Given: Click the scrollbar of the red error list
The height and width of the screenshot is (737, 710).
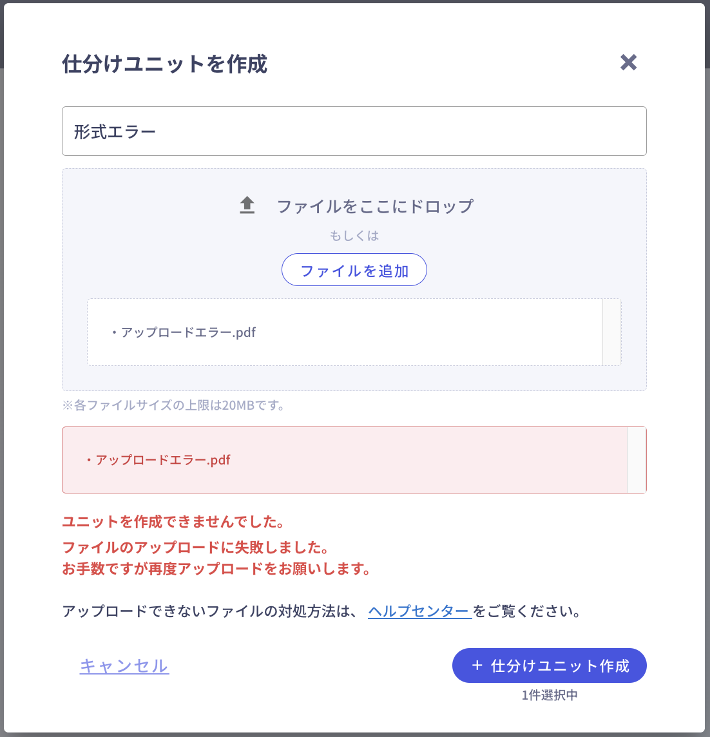Looking at the screenshot, I should click(637, 460).
